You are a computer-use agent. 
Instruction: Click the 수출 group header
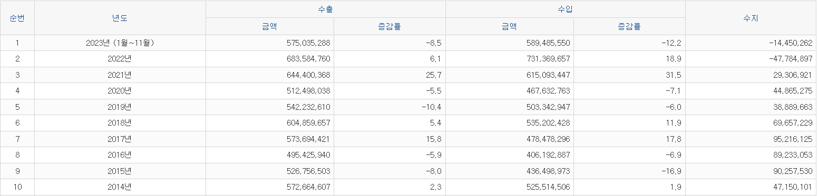click(x=326, y=9)
